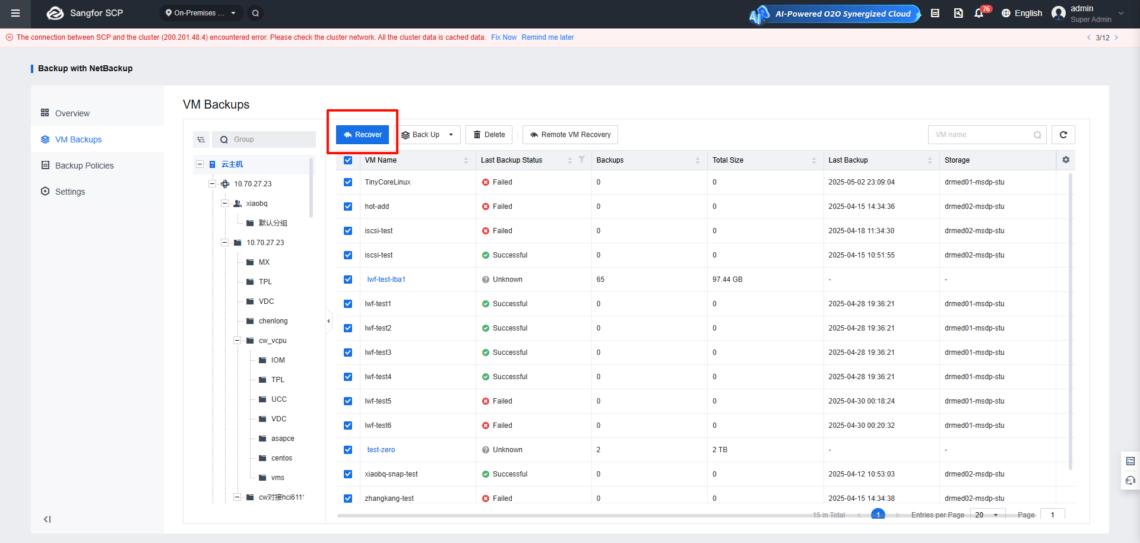Open the hamburger navigation menu
Image resolution: width=1140 pixels, height=543 pixels.
(x=15, y=13)
